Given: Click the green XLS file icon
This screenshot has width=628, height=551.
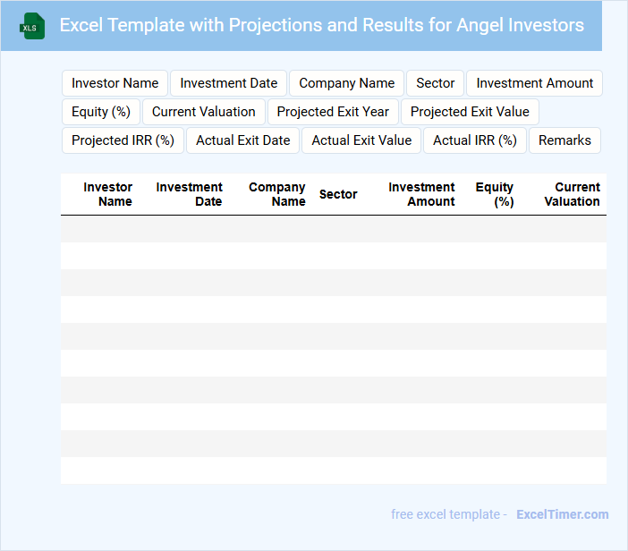Looking at the screenshot, I should pos(32,26).
